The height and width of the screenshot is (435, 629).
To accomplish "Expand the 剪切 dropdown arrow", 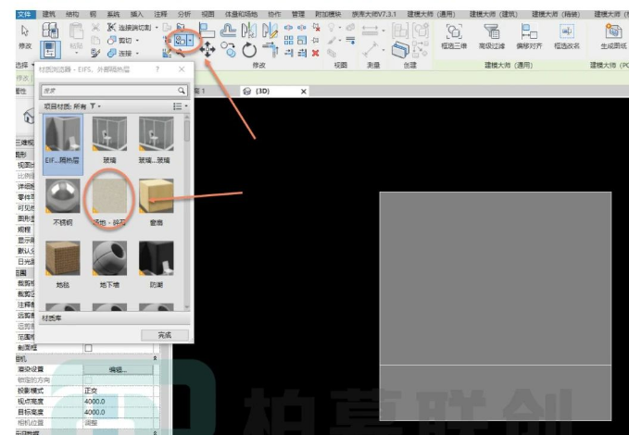I will 137,41.
